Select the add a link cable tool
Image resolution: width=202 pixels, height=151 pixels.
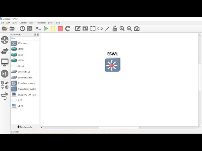[x=5, y=96]
